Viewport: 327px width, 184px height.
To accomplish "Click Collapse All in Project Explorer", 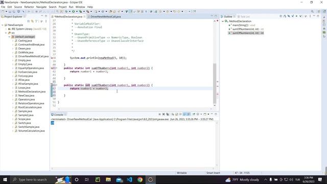I will tap(29, 21).
